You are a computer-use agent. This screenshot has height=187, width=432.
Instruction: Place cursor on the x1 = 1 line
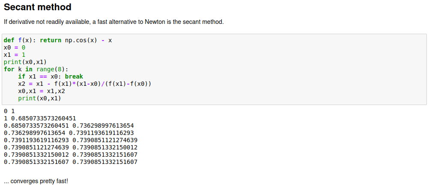click(x=15, y=55)
